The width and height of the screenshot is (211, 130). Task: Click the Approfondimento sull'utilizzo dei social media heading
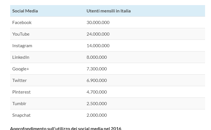pos(66,128)
